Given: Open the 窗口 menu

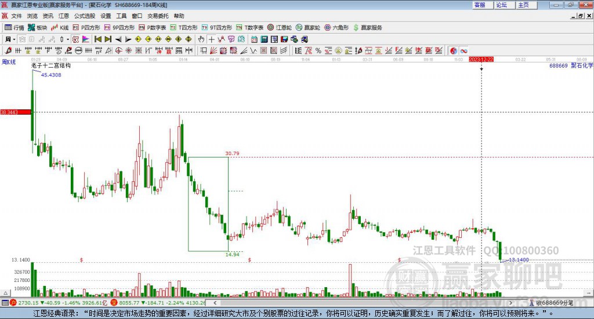Looking at the screenshot, I should [137, 16].
